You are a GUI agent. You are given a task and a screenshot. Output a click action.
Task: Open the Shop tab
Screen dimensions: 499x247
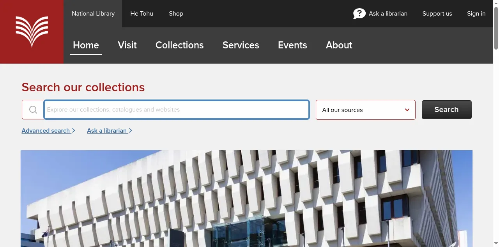click(176, 14)
